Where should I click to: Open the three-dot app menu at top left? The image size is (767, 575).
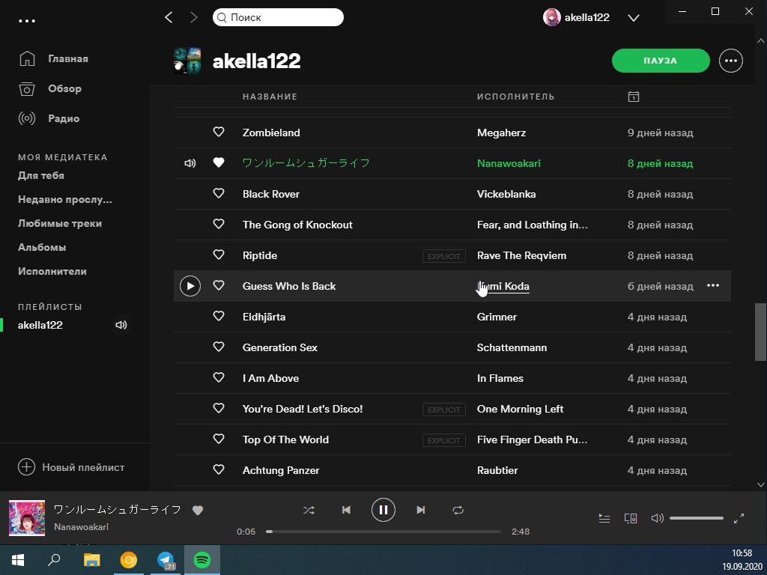(26, 21)
